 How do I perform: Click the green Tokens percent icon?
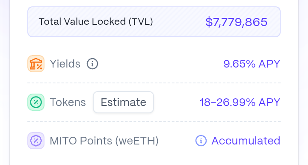pos(36,102)
